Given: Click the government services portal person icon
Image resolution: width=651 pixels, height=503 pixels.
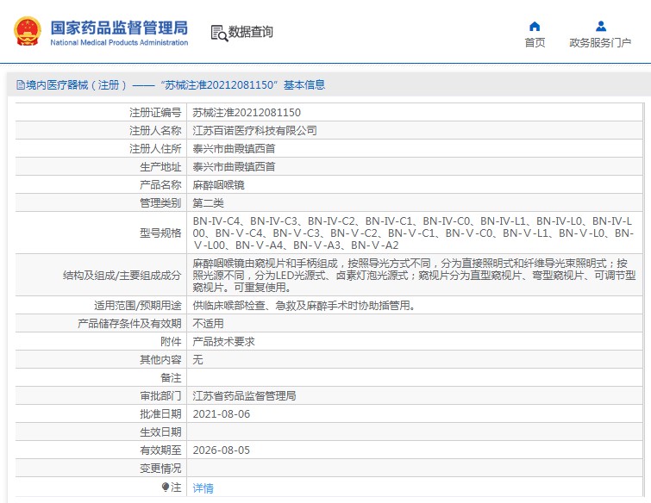Looking at the screenshot, I should [x=601, y=27].
